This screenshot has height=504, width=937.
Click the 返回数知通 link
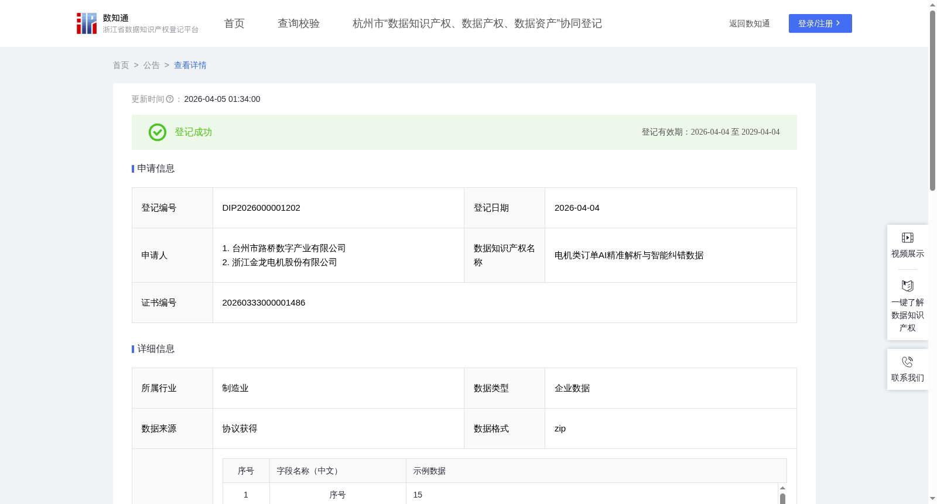[x=749, y=23]
